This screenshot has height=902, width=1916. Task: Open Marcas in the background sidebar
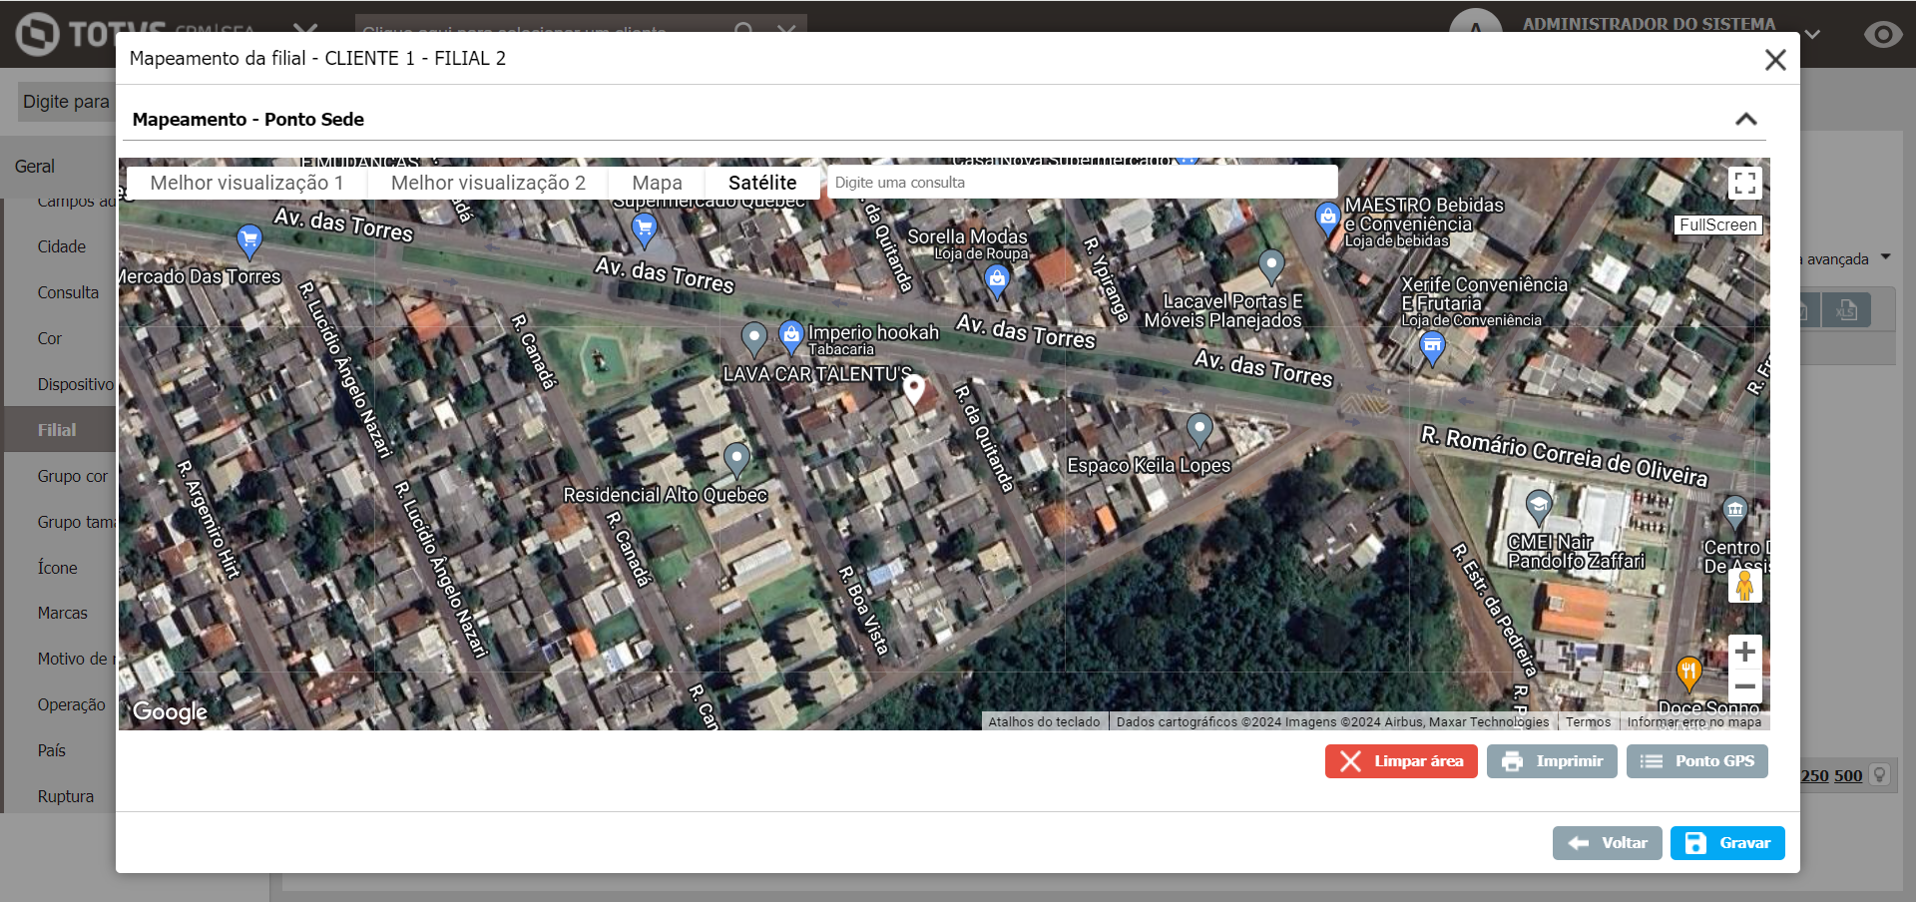point(61,613)
